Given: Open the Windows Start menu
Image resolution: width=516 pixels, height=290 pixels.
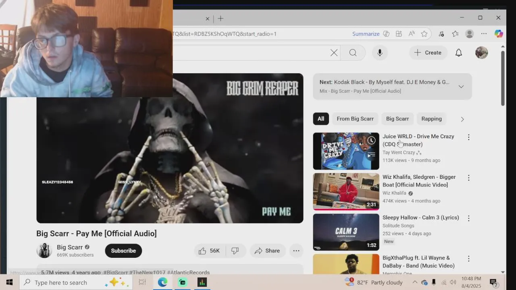Looking at the screenshot, I should pos(9,282).
